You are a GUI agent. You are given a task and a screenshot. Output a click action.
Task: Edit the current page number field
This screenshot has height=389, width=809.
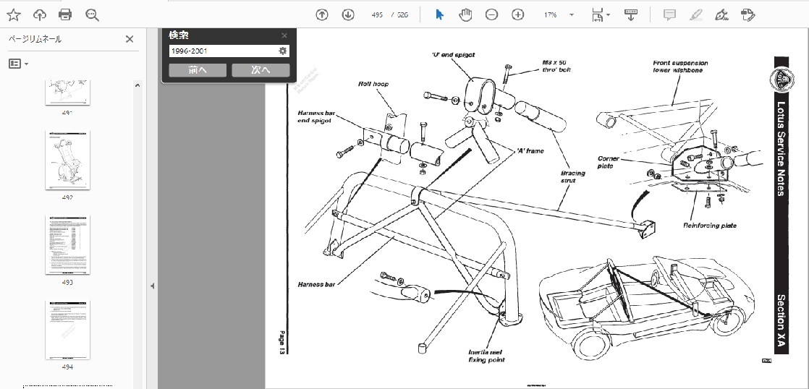(376, 15)
